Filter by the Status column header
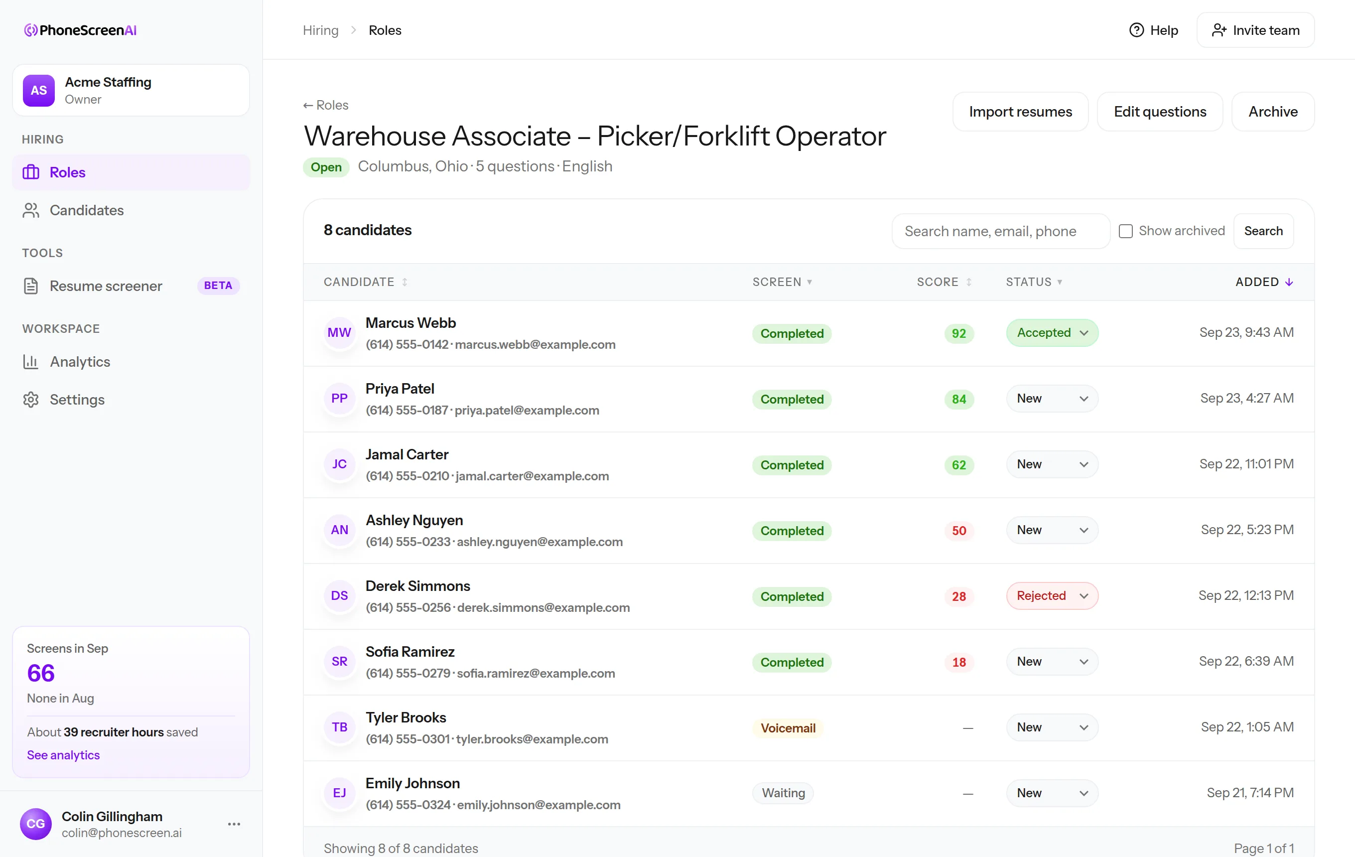The width and height of the screenshot is (1355, 857). click(x=1034, y=282)
